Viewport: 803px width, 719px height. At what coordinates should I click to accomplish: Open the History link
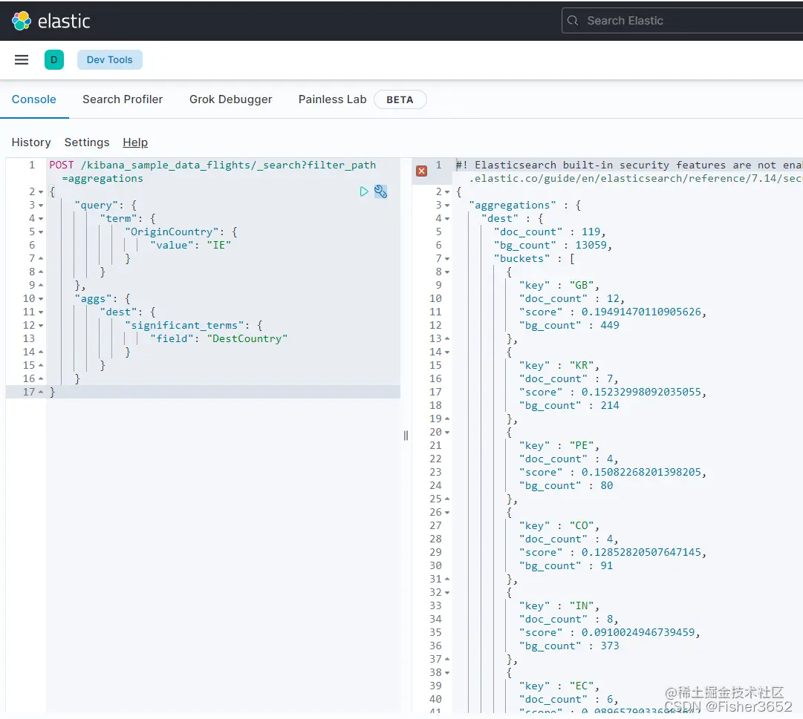tap(31, 142)
